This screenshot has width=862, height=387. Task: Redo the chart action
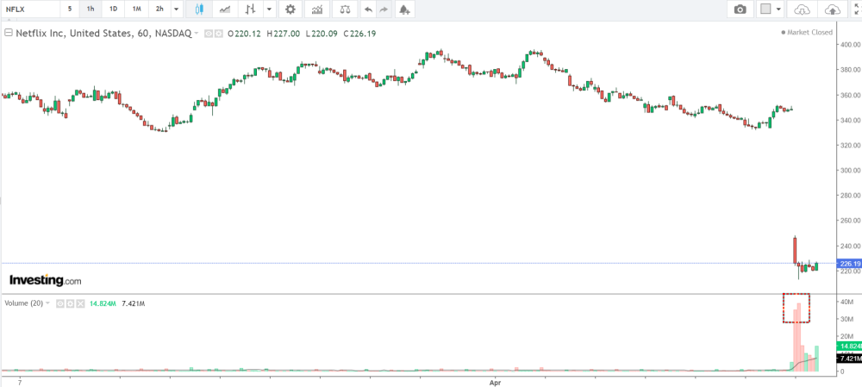pyautogui.click(x=384, y=9)
